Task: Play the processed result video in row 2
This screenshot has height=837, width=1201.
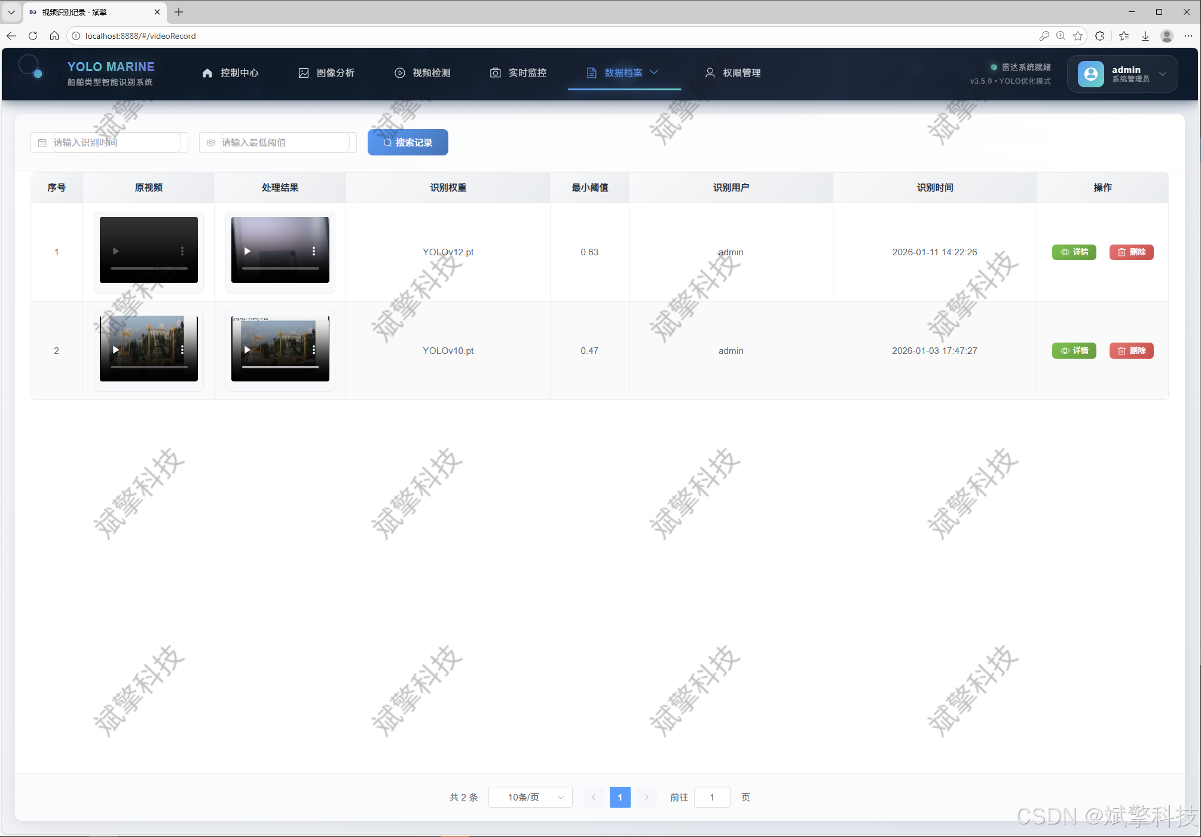Action: 247,350
